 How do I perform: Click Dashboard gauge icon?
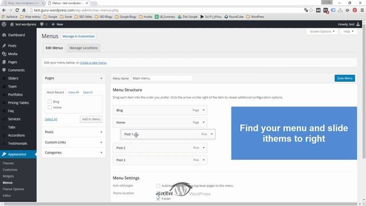[x=4, y=35]
